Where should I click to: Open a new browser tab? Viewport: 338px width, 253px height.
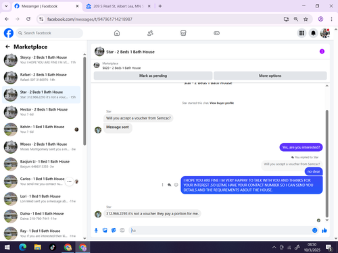[160, 6]
